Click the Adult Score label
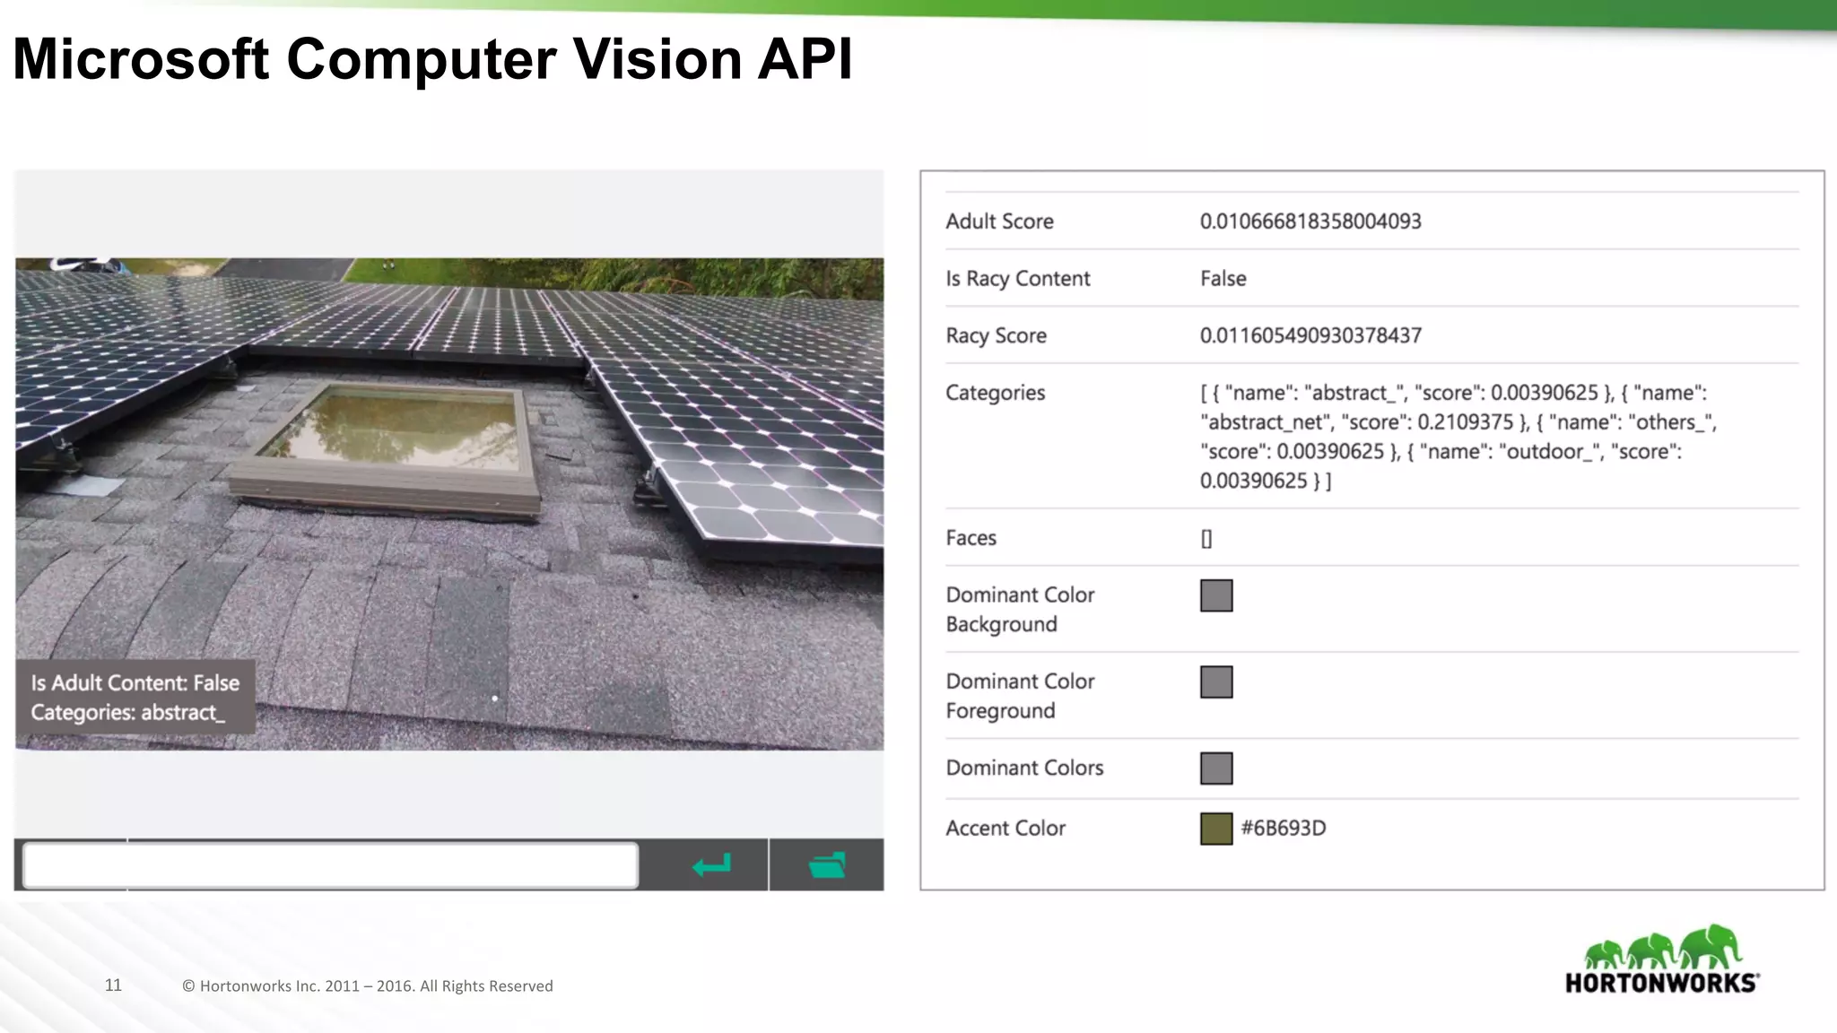 click(x=999, y=221)
